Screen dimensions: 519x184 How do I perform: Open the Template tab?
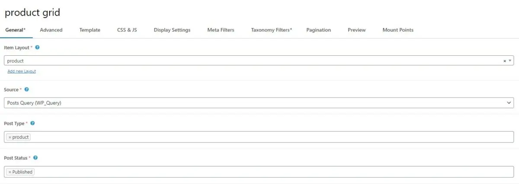point(90,30)
